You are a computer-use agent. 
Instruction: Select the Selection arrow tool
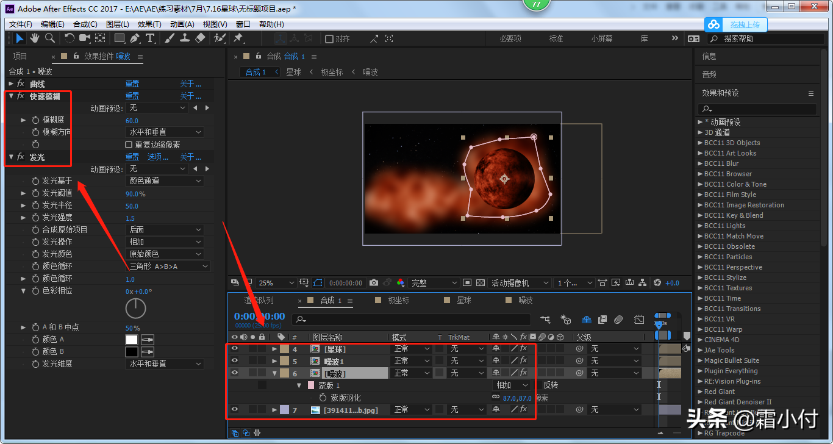point(20,38)
